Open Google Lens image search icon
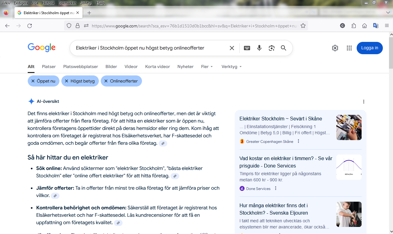 [x=271, y=48]
